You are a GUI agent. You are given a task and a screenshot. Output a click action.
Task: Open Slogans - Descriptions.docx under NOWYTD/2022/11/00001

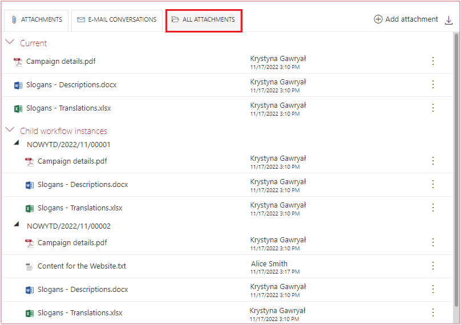click(x=83, y=185)
